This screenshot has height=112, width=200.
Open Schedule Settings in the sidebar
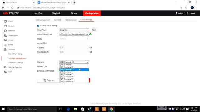click(16, 54)
